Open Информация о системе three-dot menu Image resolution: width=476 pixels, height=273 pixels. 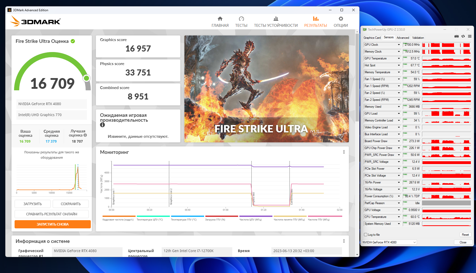(344, 241)
